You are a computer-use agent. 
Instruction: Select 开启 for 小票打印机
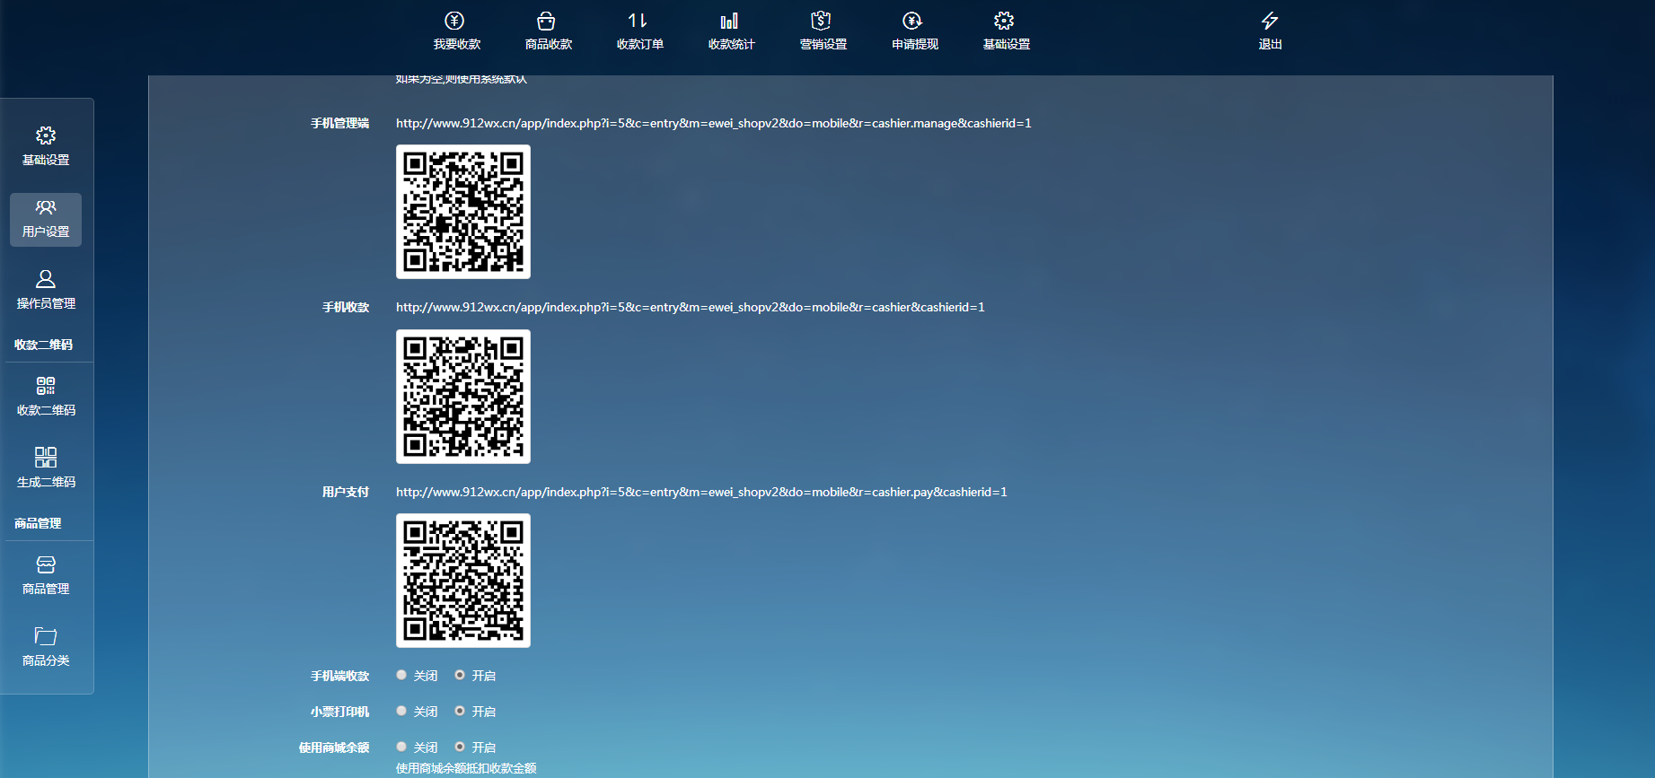tap(460, 711)
